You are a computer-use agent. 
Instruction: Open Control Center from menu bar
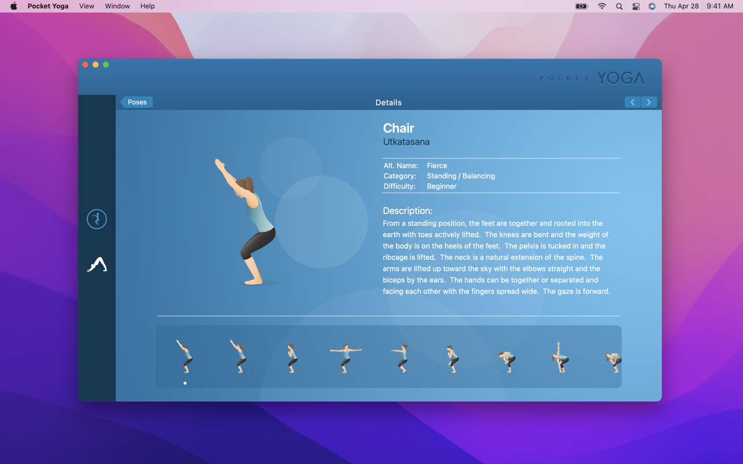[636, 6]
